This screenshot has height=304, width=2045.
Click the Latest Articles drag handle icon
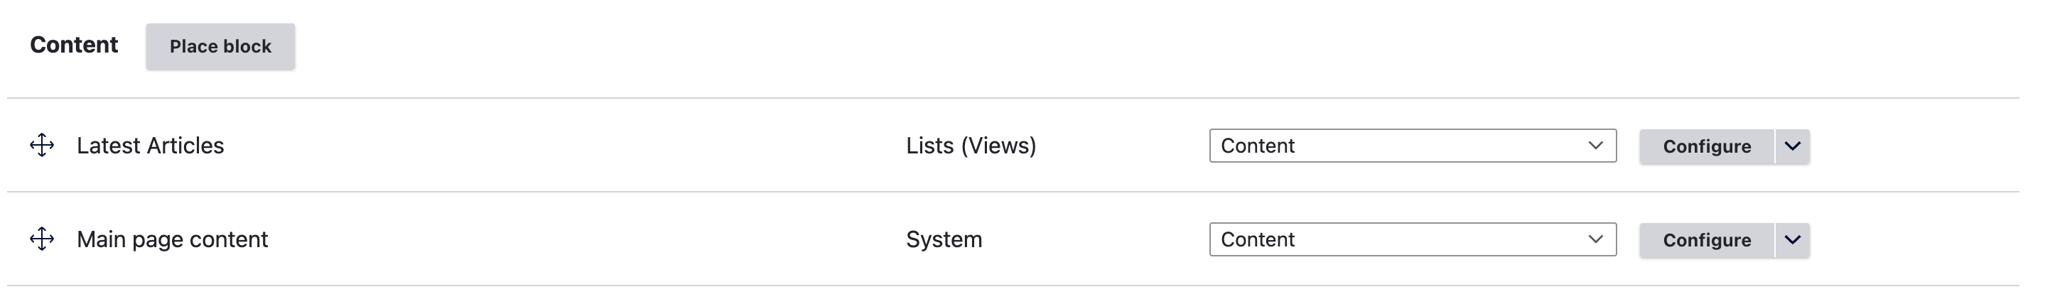point(41,146)
